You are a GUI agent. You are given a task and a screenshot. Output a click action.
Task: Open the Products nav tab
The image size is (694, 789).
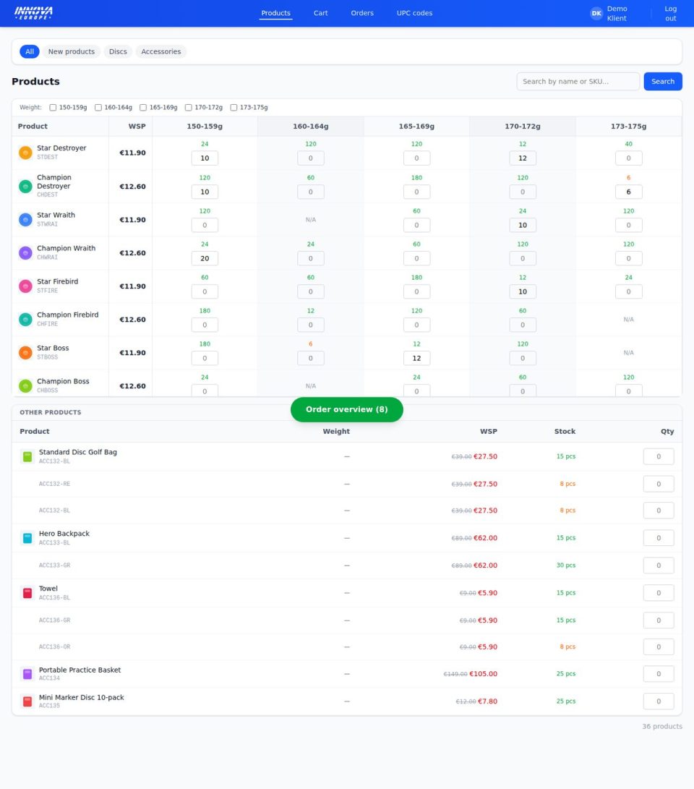tap(275, 13)
